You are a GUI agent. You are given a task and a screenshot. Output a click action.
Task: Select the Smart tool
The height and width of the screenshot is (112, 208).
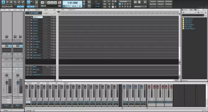[3, 2]
